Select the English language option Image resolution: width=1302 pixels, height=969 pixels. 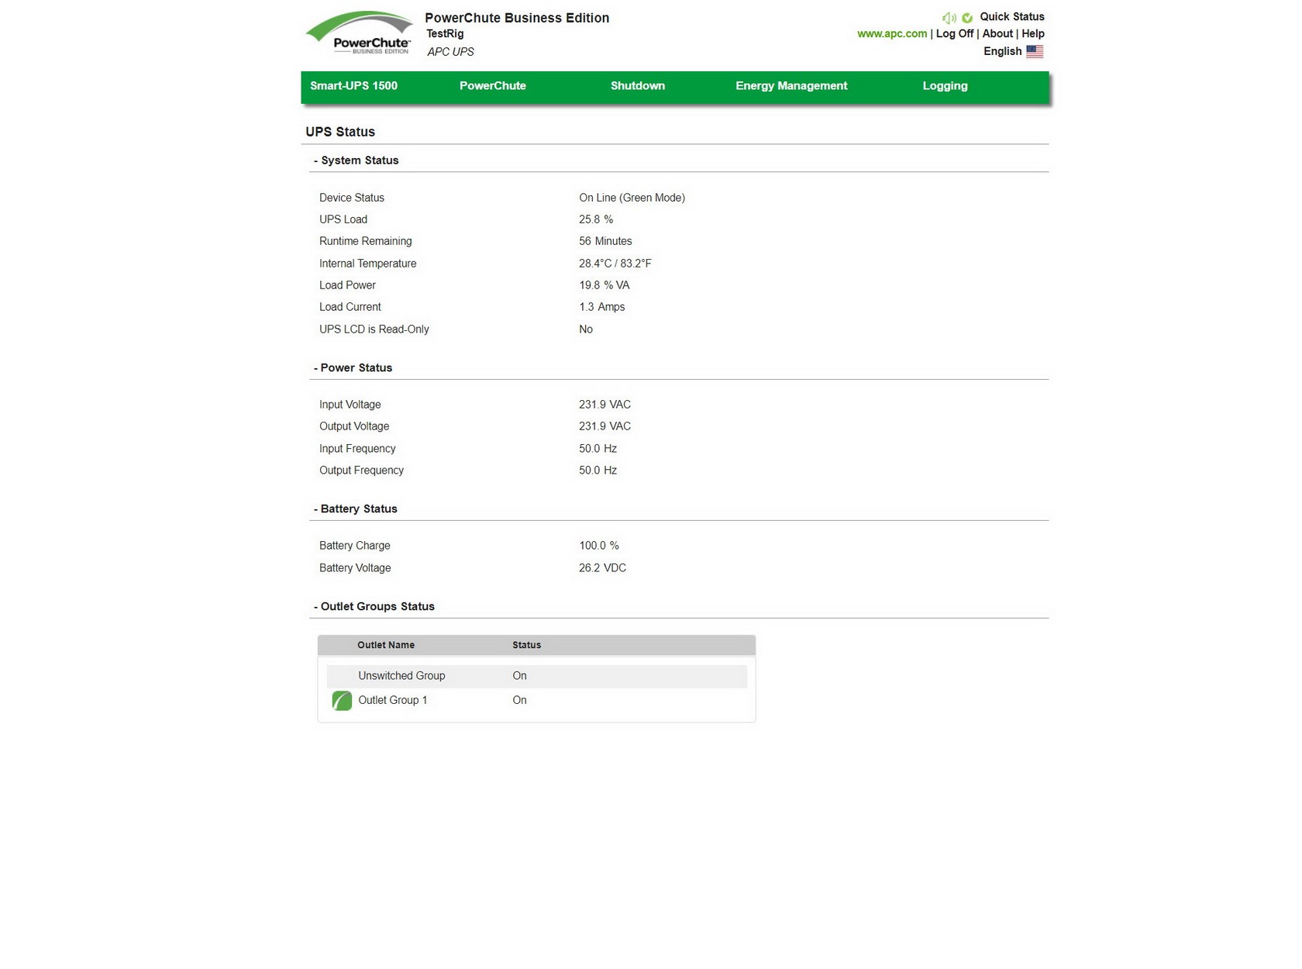tap(1002, 51)
